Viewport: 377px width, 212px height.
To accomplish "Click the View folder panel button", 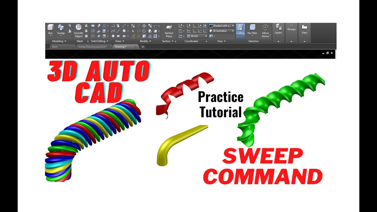I will pos(304,29).
